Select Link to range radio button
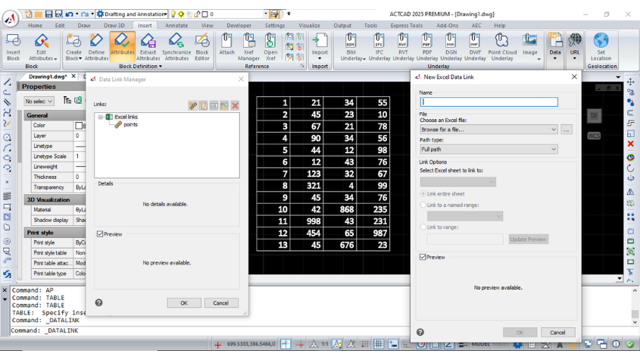Viewport: 640px width, 360px height. tap(423, 227)
